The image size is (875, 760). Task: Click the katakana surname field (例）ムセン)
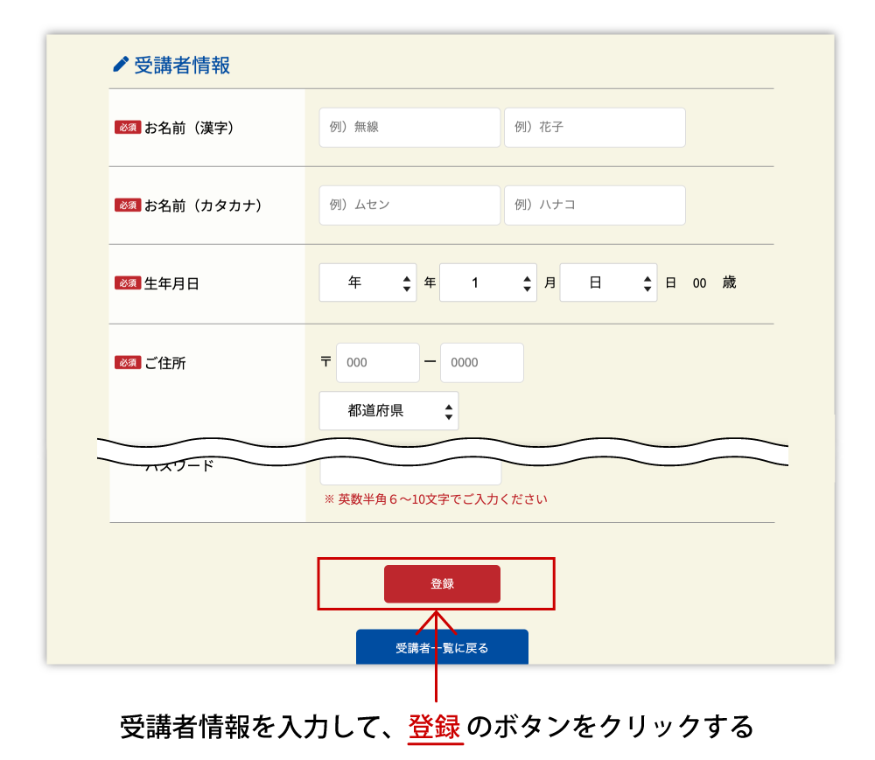pos(409,205)
